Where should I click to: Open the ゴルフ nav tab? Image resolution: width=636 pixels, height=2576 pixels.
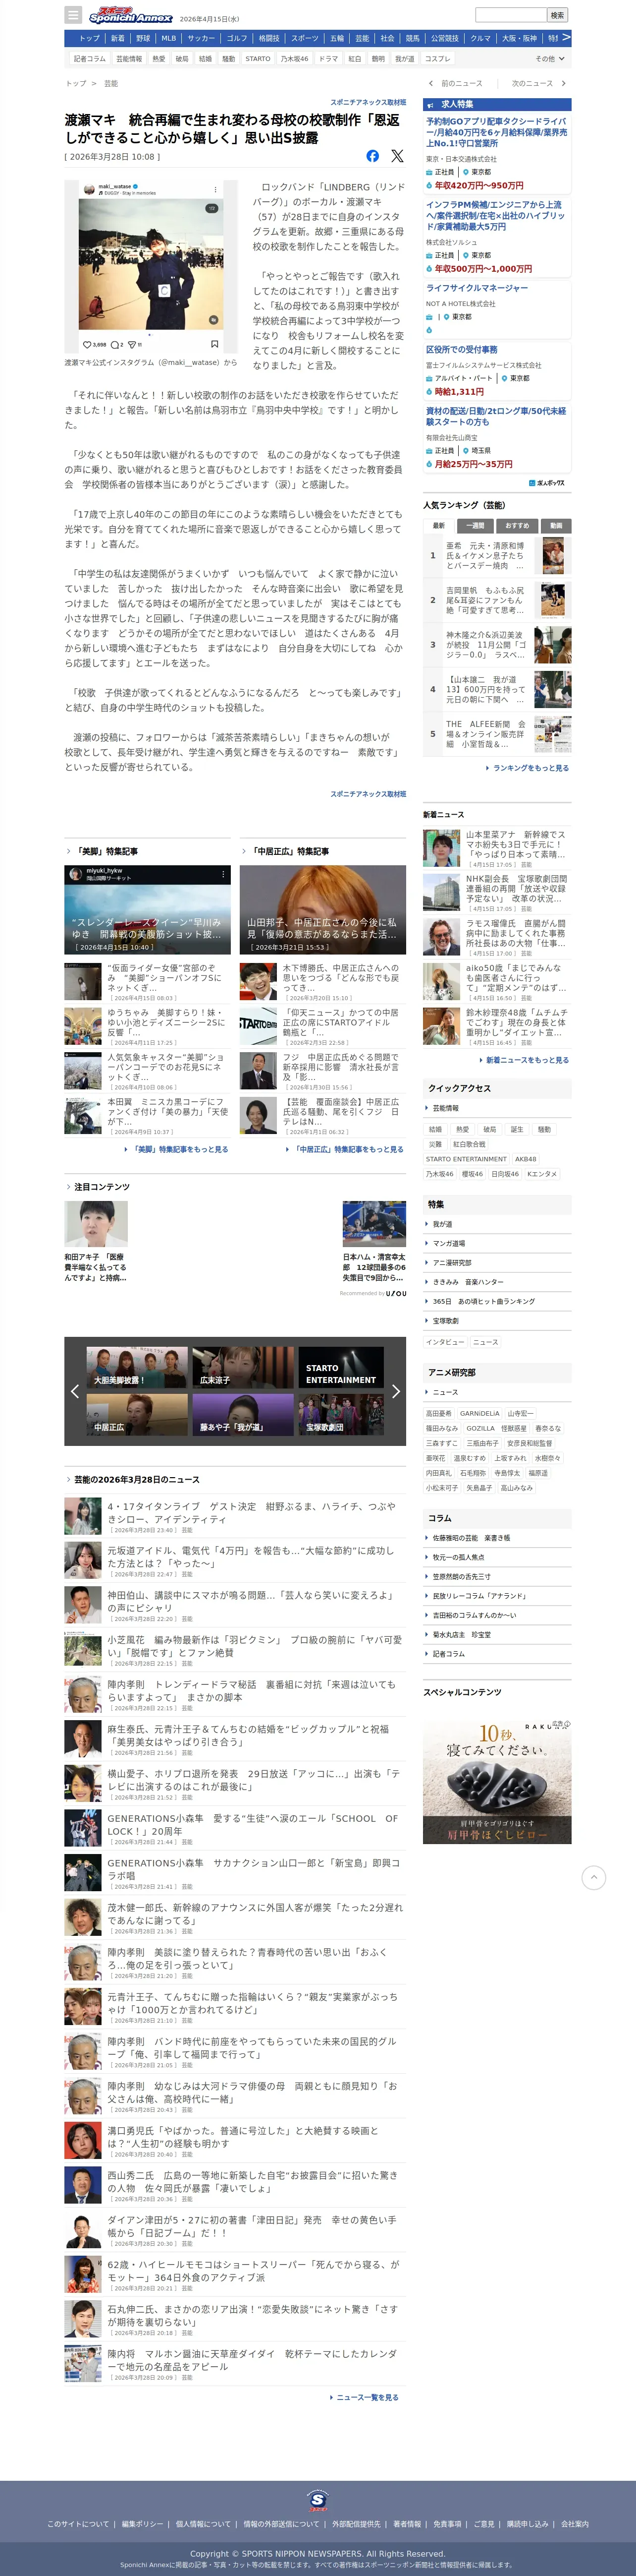click(x=237, y=38)
